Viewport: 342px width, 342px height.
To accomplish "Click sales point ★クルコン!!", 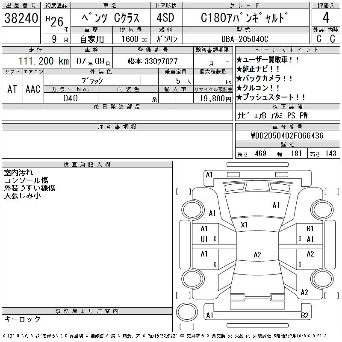I will [258, 88].
